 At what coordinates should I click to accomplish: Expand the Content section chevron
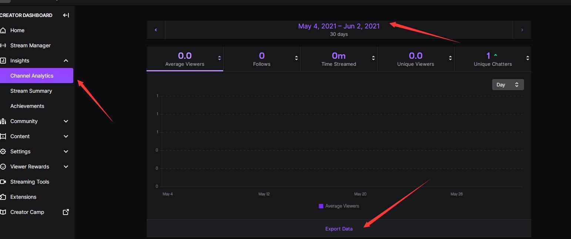(66, 136)
